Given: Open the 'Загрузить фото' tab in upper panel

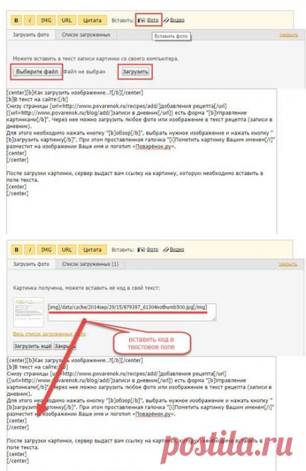Looking at the screenshot, I should pos(31,35).
